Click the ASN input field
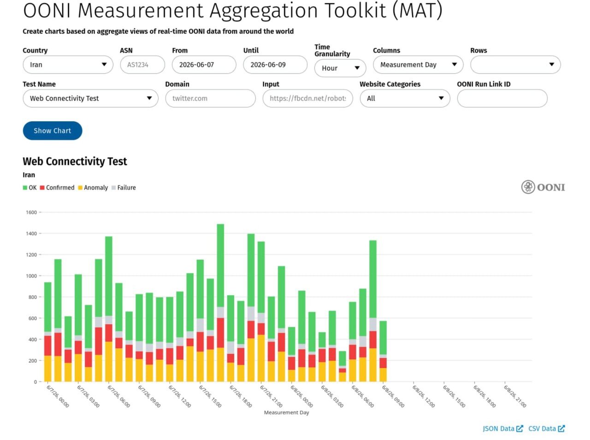590x440 pixels. pyautogui.click(x=142, y=65)
